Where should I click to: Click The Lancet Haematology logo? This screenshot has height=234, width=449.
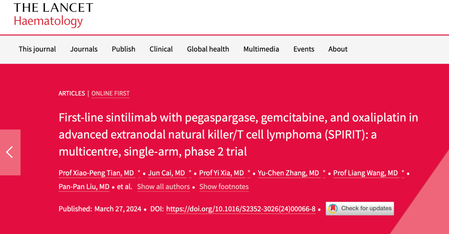click(53, 15)
